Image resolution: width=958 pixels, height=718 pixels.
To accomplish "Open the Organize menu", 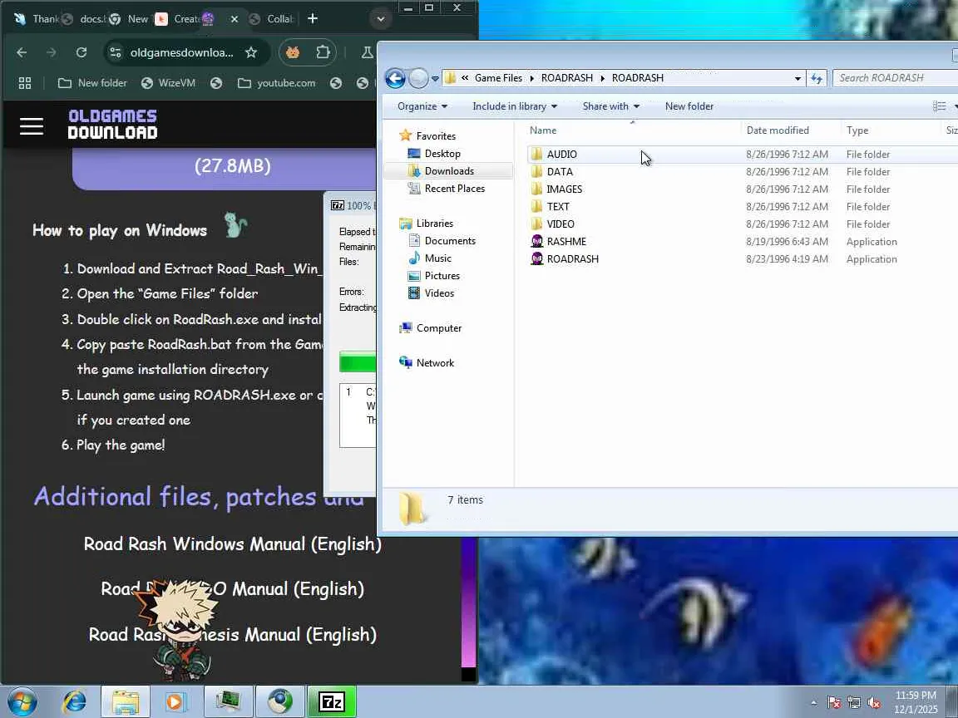I will point(422,106).
